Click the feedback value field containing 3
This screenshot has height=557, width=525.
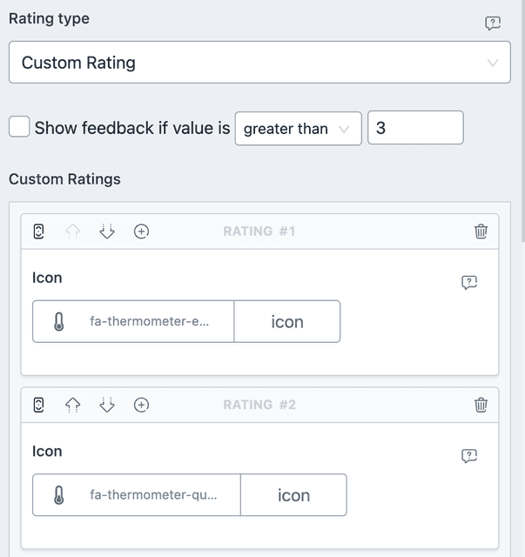pyautogui.click(x=415, y=128)
